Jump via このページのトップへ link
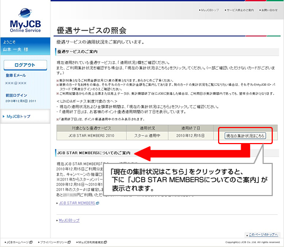The image size is (284, 247). (263, 235)
